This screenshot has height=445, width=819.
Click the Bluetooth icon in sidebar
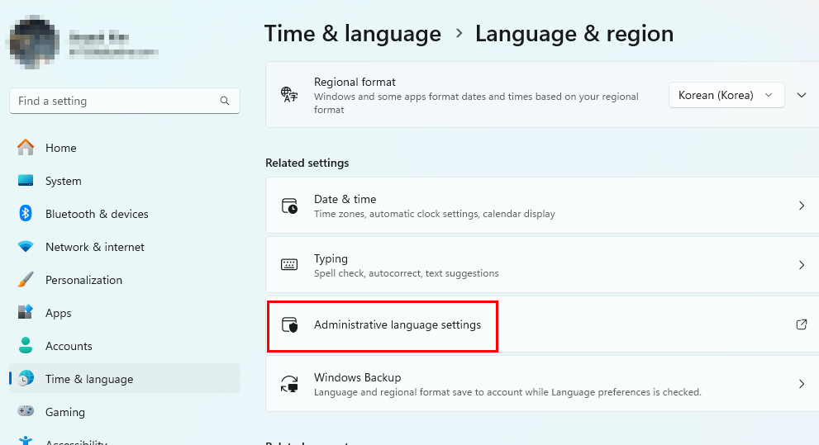click(25, 213)
